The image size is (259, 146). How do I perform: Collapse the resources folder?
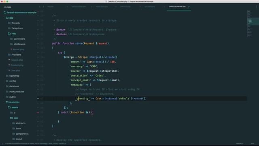click(x=13, y=102)
